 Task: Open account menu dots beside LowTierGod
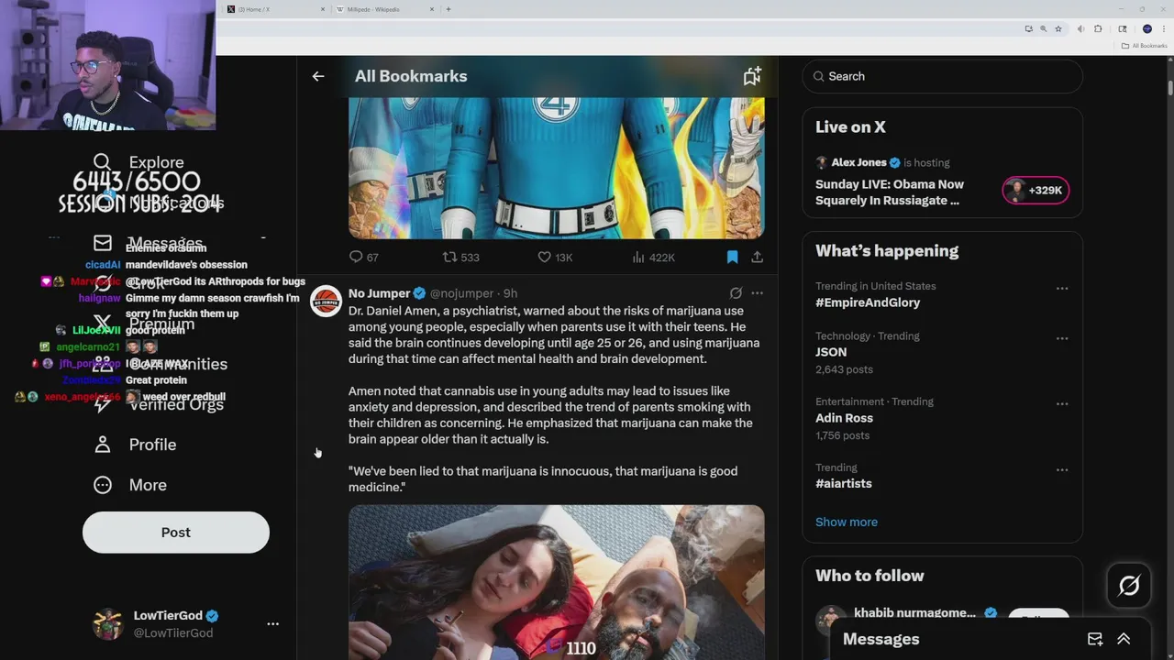pyautogui.click(x=272, y=623)
